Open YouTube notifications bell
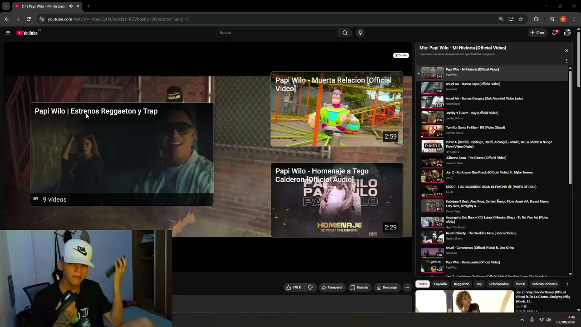The height and width of the screenshot is (327, 581). pos(555,33)
